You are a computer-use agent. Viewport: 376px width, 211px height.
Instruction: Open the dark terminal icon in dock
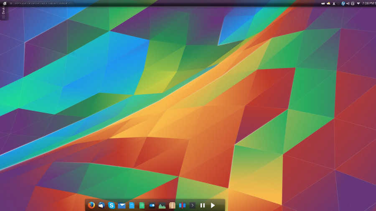click(192, 205)
